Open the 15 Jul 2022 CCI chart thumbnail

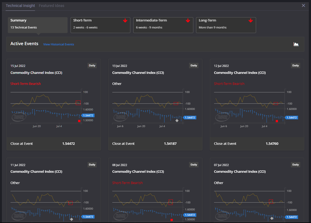click(x=46, y=107)
